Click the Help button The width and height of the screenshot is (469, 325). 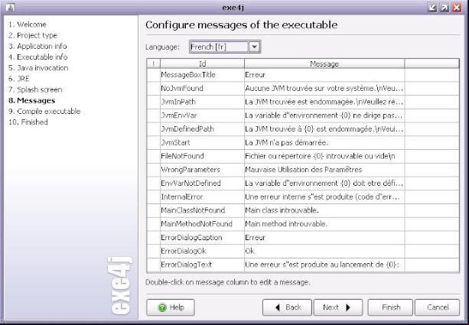click(x=171, y=307)
